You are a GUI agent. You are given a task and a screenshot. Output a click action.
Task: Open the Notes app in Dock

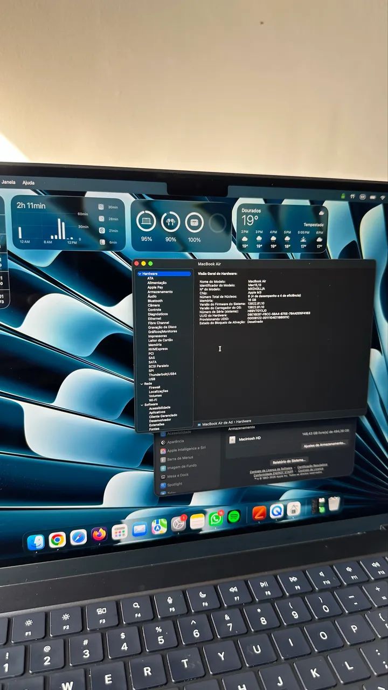coord(197,521)
